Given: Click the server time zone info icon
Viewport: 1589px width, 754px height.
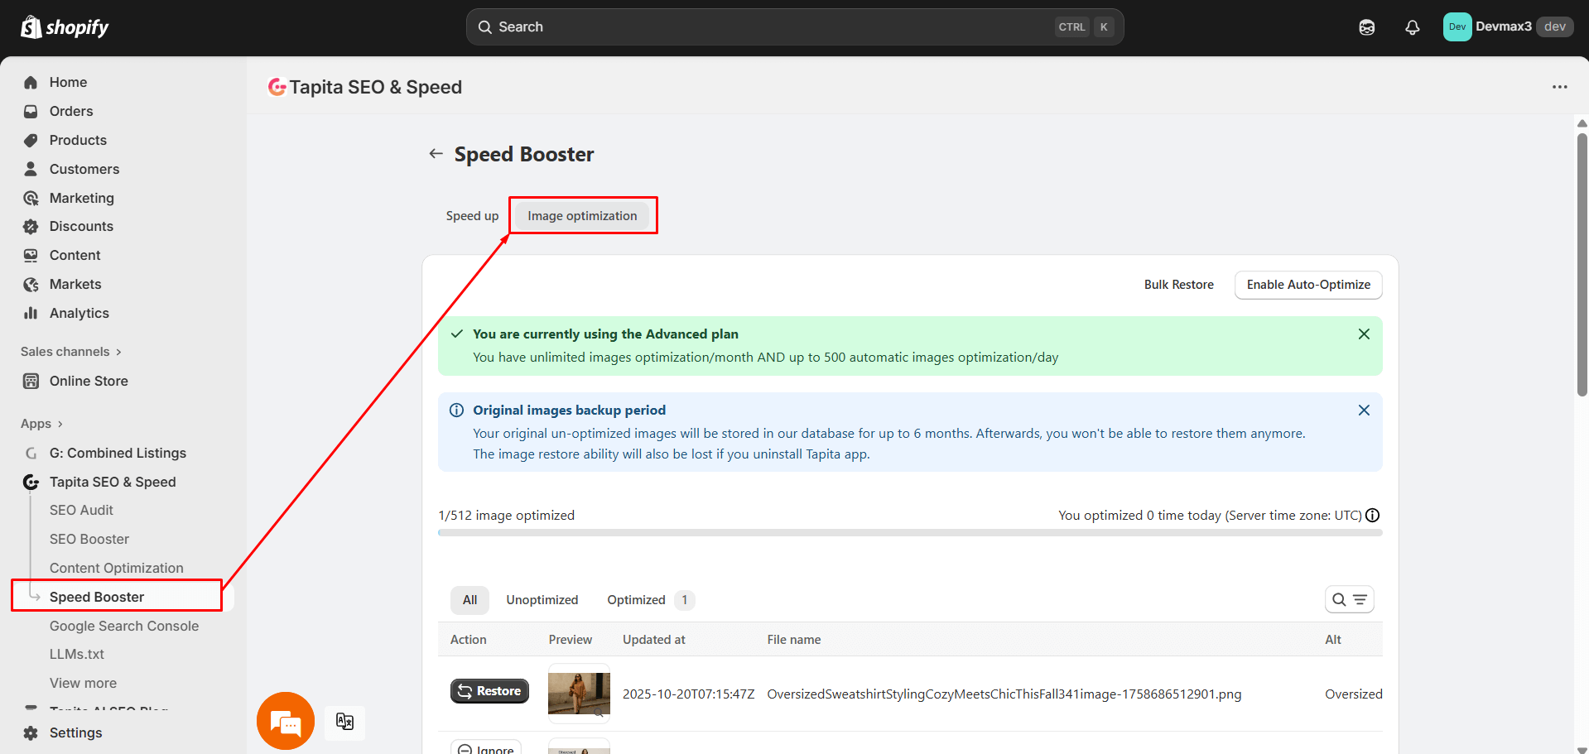Looking at the screenshot, I should tap(1373, 515).
